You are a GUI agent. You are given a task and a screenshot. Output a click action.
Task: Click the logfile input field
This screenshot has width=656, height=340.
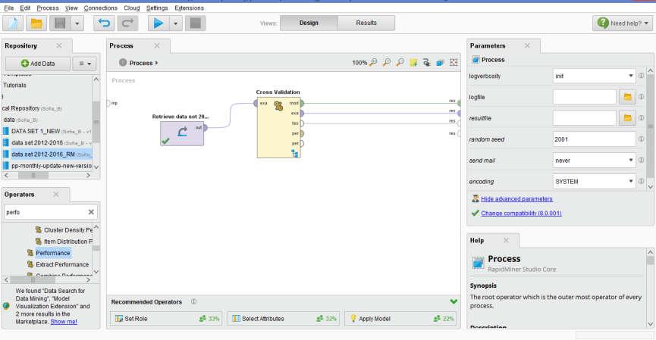click(584, 97)
